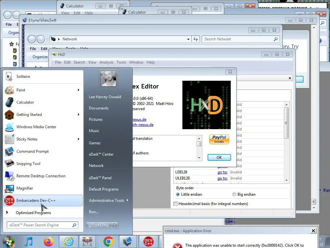This screenshot has width=330, height=248.
Task: Open HxD Help menu
Action: pyautogui.click(x=151, y=62)
